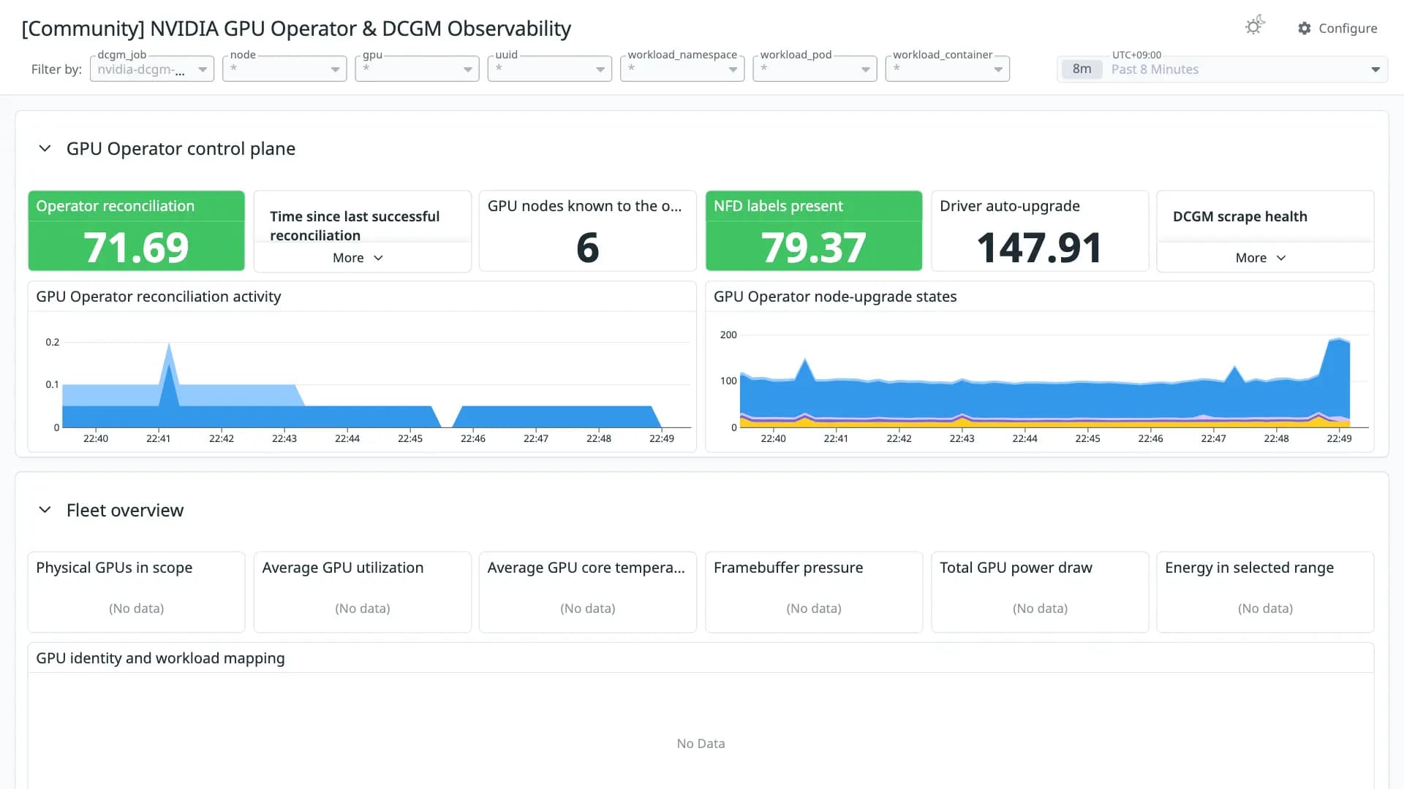Click the Physical GPUs in scope widget
The width and height of the screenshot is (1404, 789).
136,592
